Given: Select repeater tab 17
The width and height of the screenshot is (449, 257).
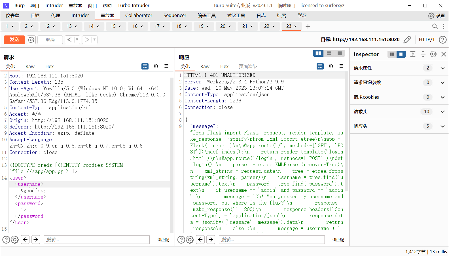Looking at the screenshot, I should coord(157,26).
